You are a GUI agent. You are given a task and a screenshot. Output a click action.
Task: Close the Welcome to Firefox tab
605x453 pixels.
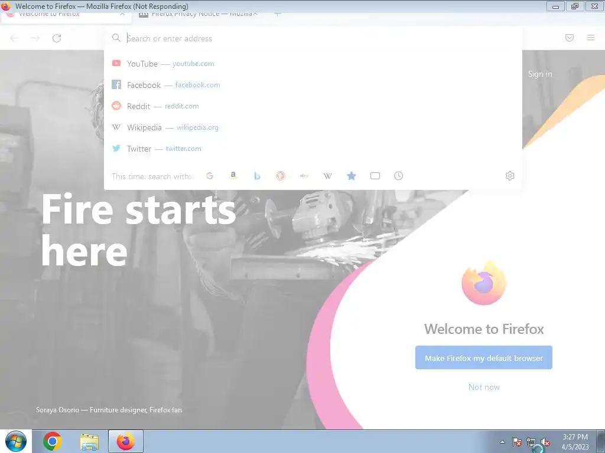click(x=122, y=14)
